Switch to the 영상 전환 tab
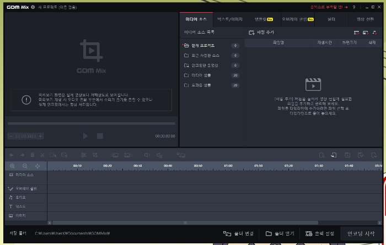The image size is (386, 245). [365, 19]
